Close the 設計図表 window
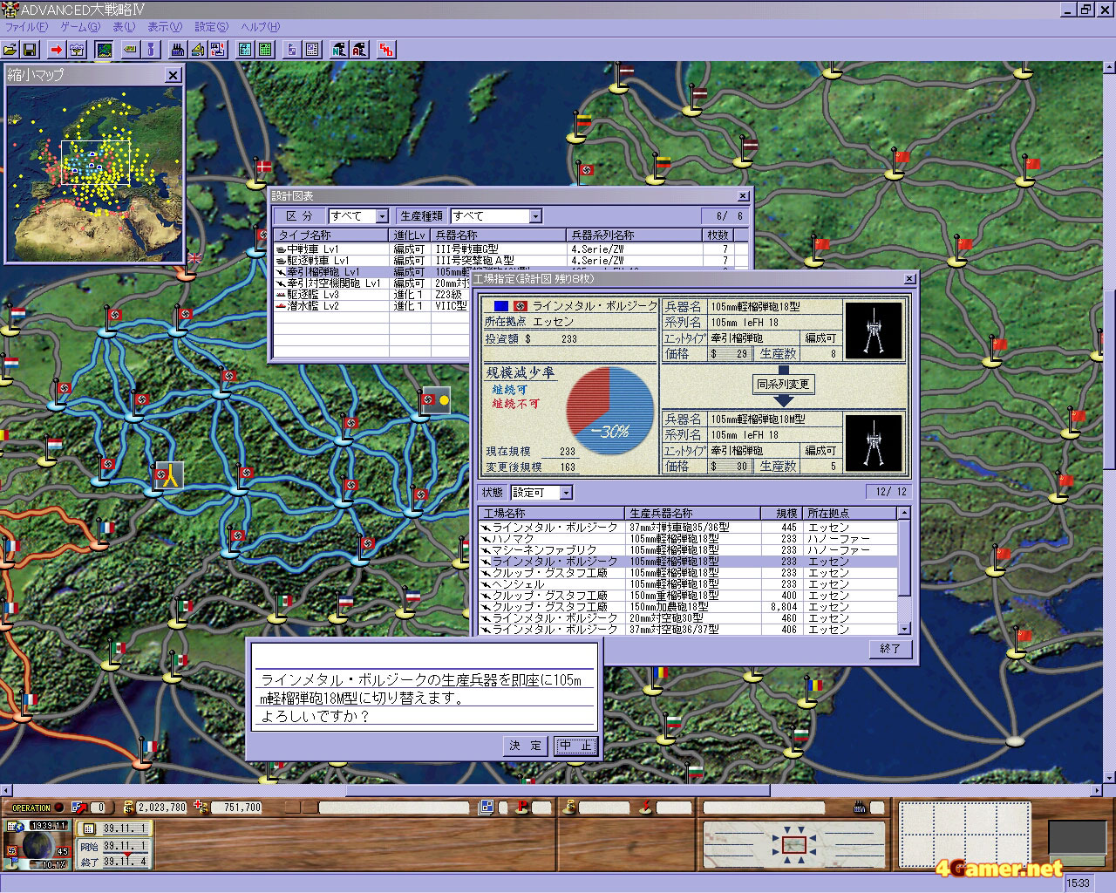 pyautogui.click(x=743, y=196)
